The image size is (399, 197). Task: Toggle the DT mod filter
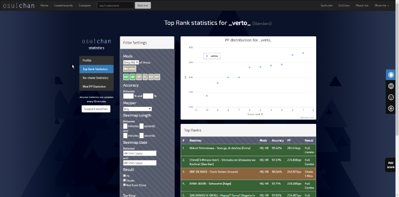coord(139,77)
